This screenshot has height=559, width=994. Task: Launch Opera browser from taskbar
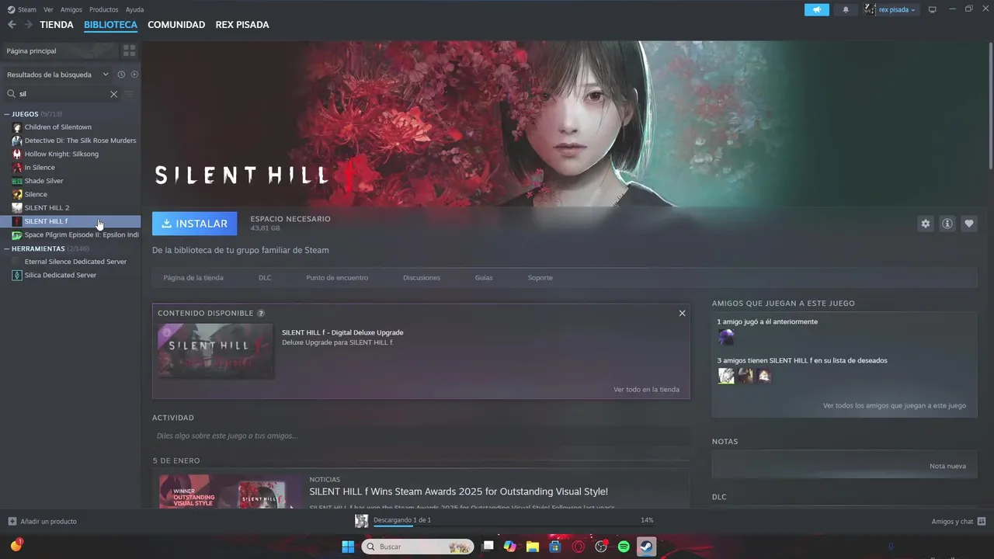[x=578, y=547]
